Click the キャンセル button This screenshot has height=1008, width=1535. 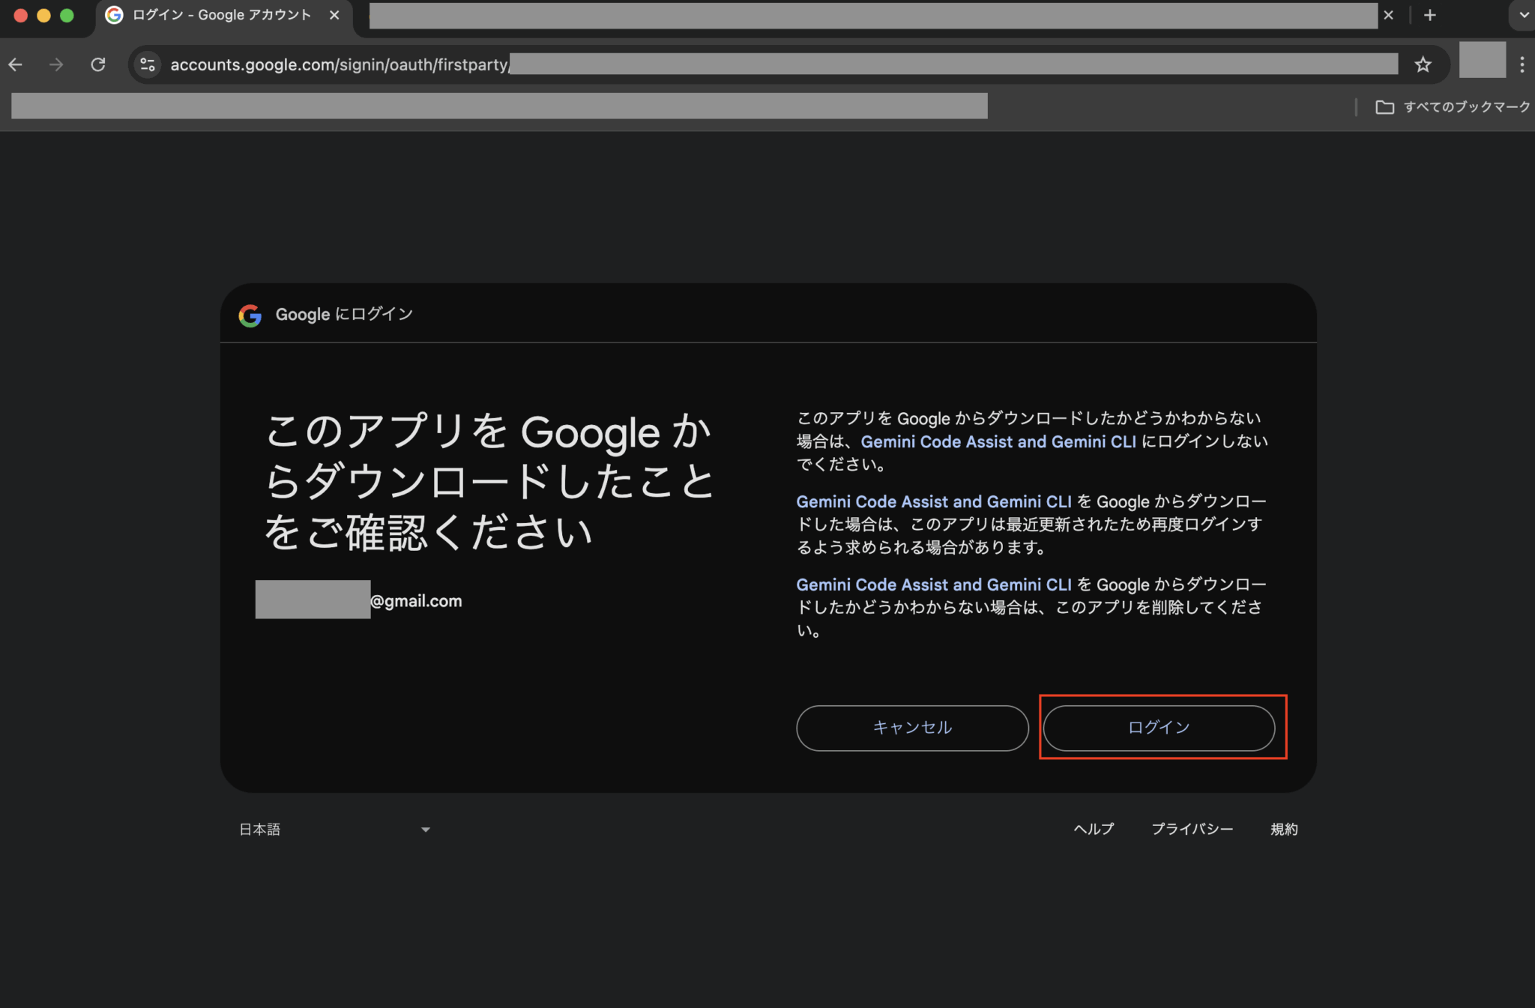click(x=912, y=727)
